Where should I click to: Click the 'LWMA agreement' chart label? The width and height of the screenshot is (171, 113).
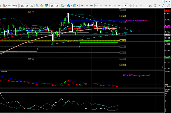pos(137,20)
